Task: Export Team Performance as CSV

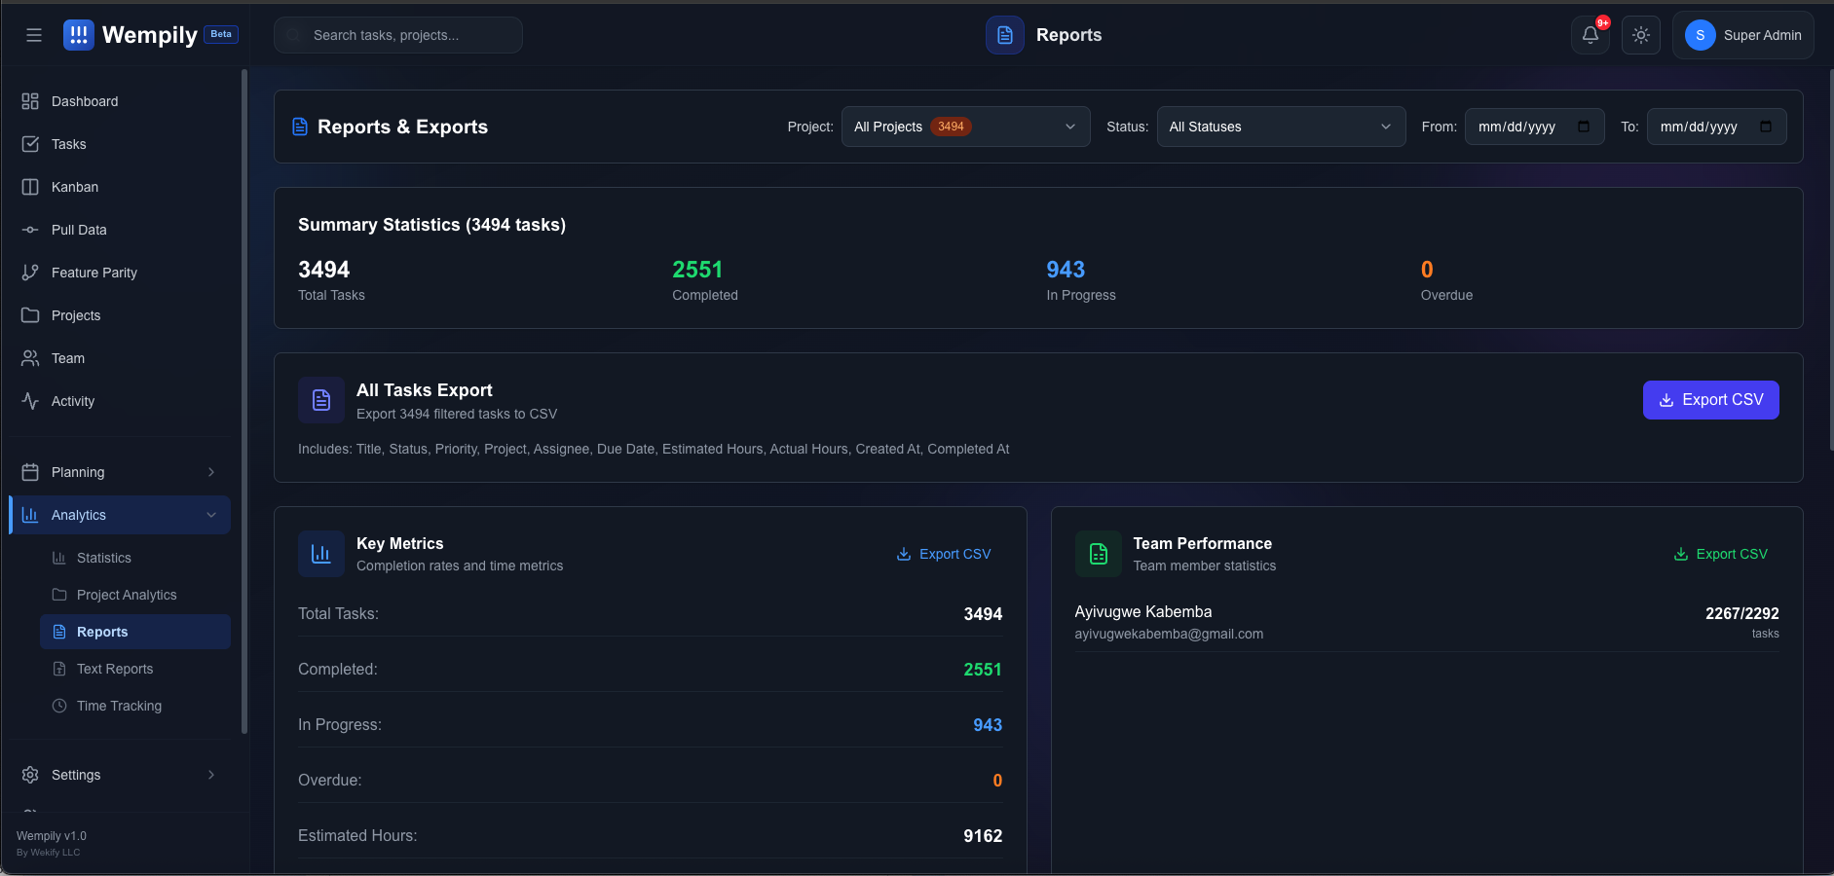Action: point(1720,554)
